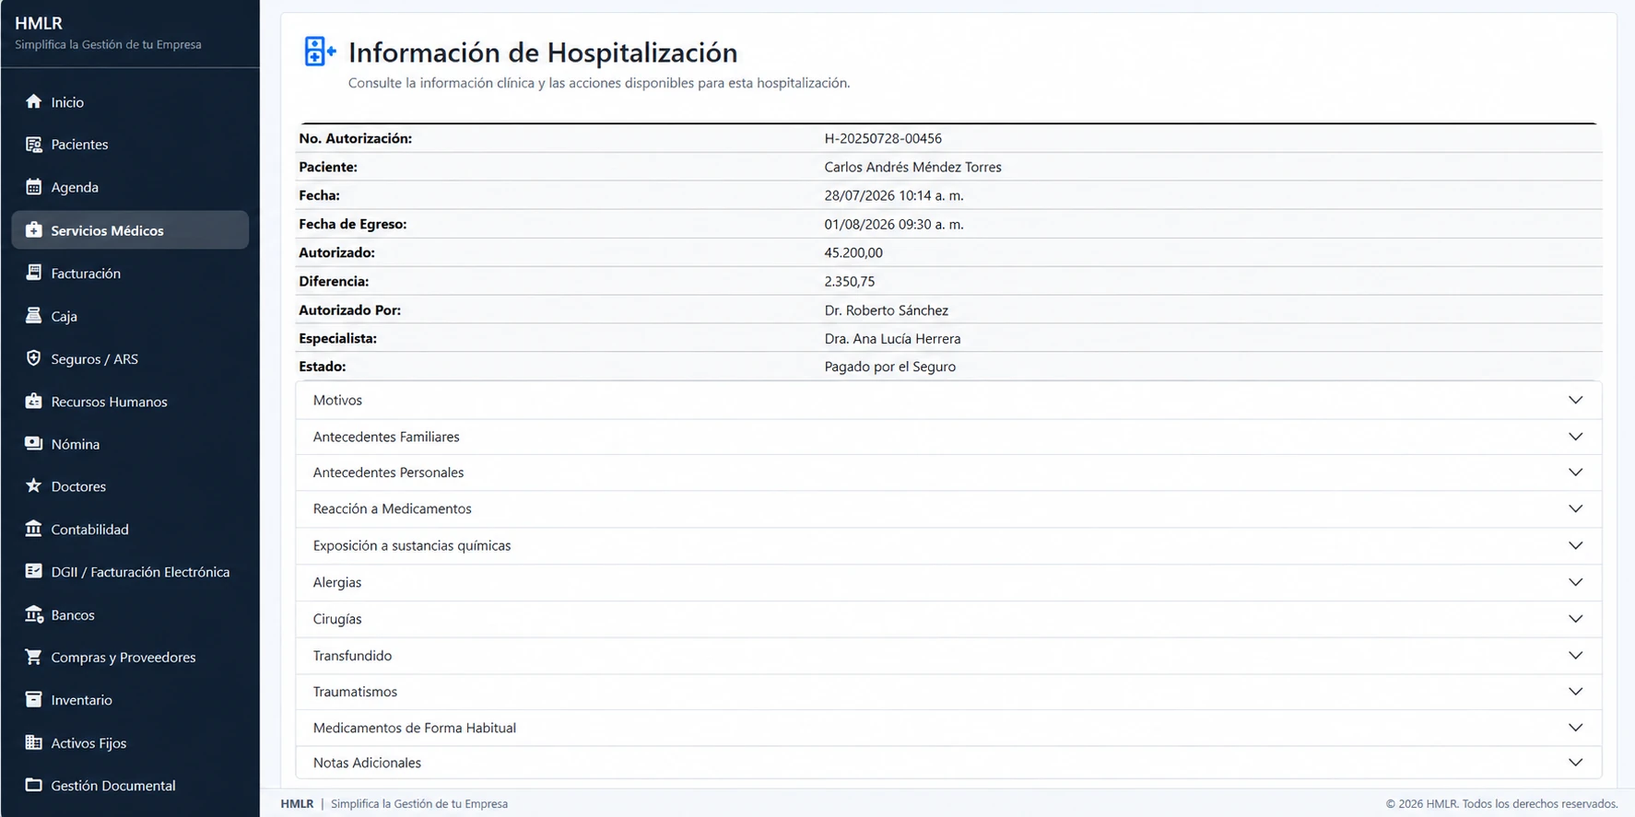Click the Inventario box icon
This screenshot has height=817, width=1635.
[x=33, y=699]
